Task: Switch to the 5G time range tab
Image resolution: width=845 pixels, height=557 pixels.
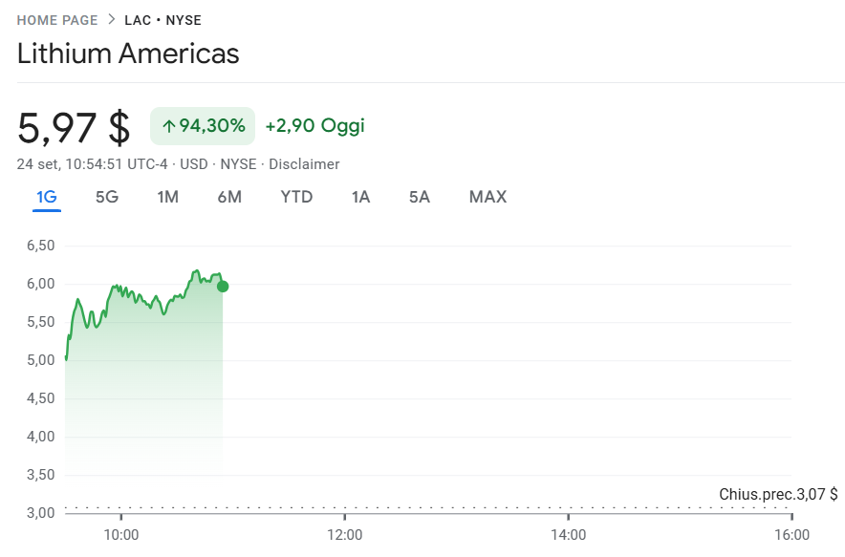Action: 107,198
